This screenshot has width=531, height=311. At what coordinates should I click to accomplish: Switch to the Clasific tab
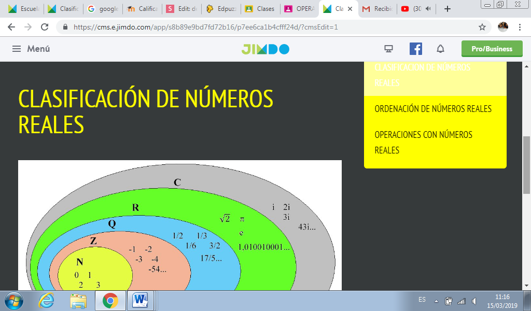pyautogui.click(x=63, y=9)
